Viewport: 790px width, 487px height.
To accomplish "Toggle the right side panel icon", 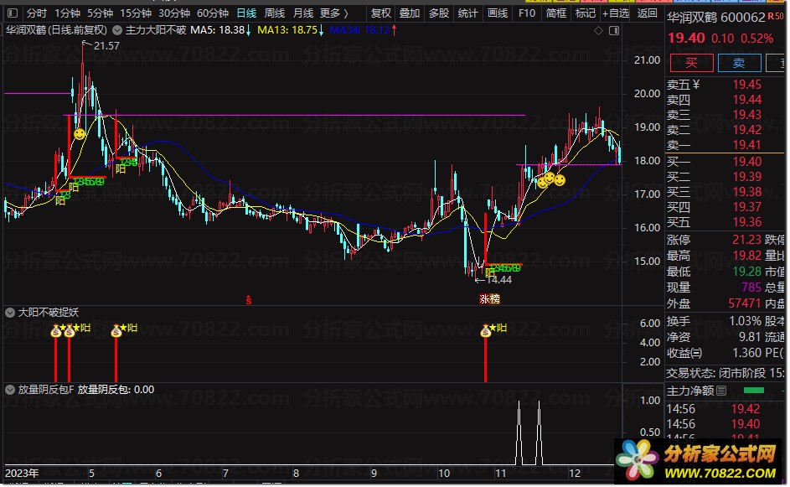I will tap(614, 31).
